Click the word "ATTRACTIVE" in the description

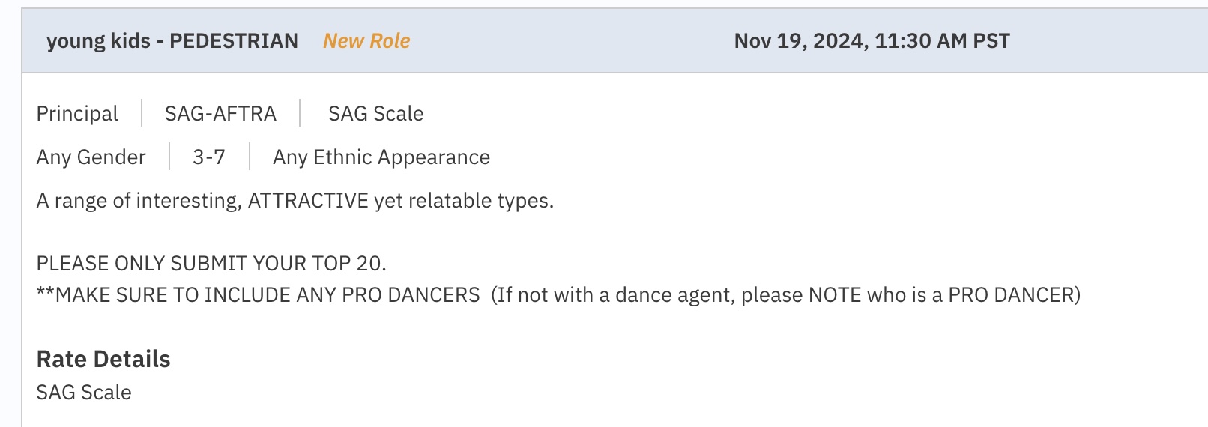308,201
